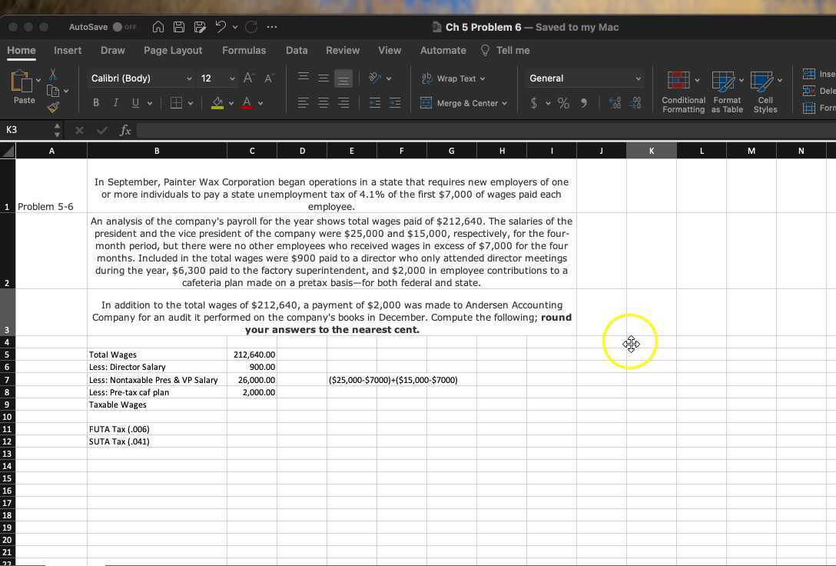Open the borders dropdown arrow
Screen dimensions: 836x566
coord(191,103)
